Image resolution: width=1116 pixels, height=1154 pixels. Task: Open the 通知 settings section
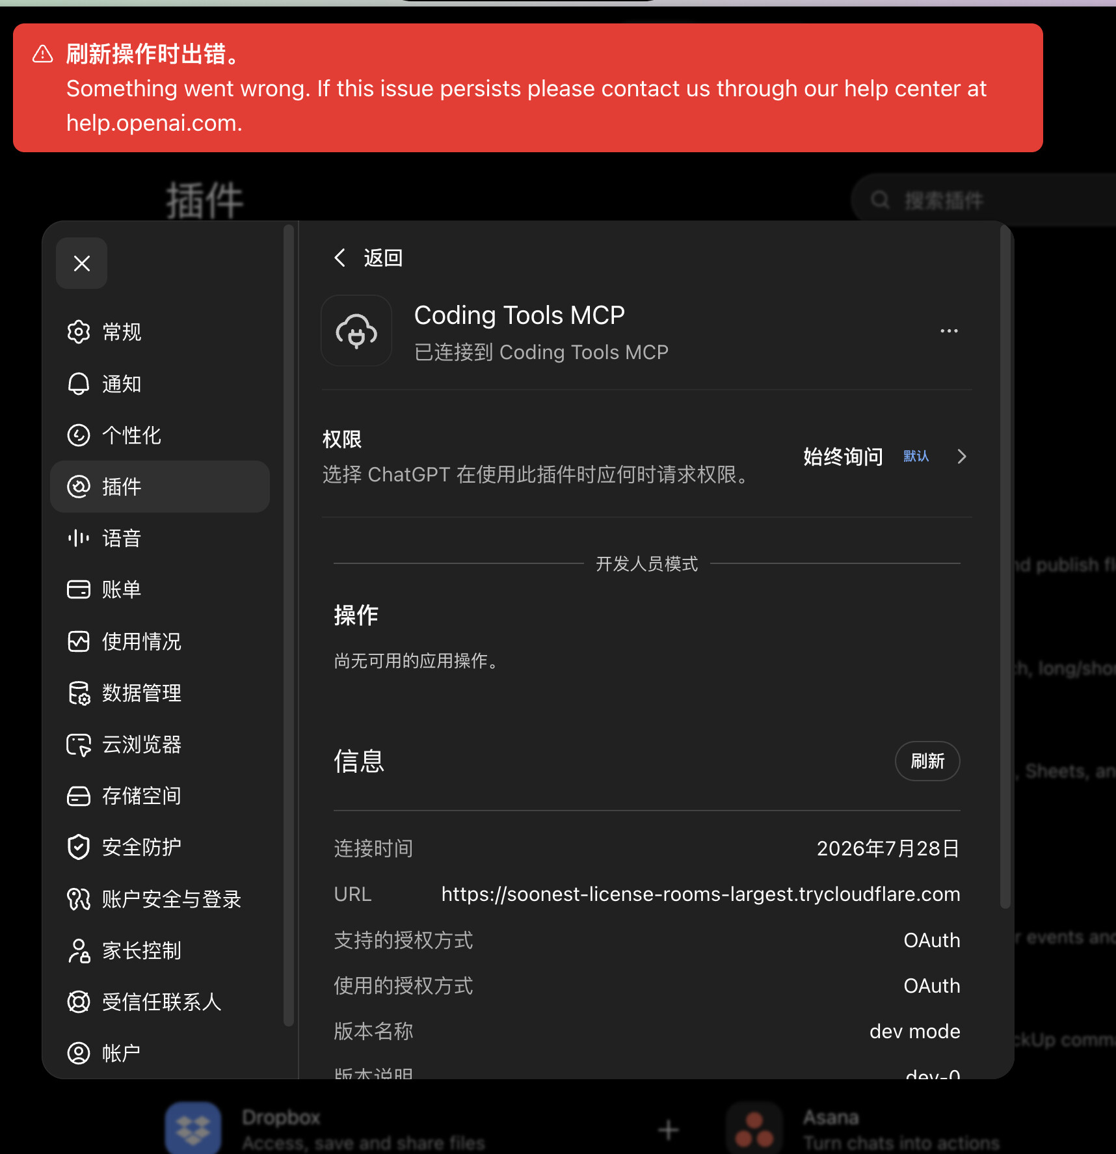pos(160,384)
